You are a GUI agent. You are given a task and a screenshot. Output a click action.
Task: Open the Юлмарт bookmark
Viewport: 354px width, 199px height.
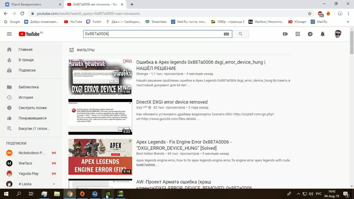(x=297, y=22)
